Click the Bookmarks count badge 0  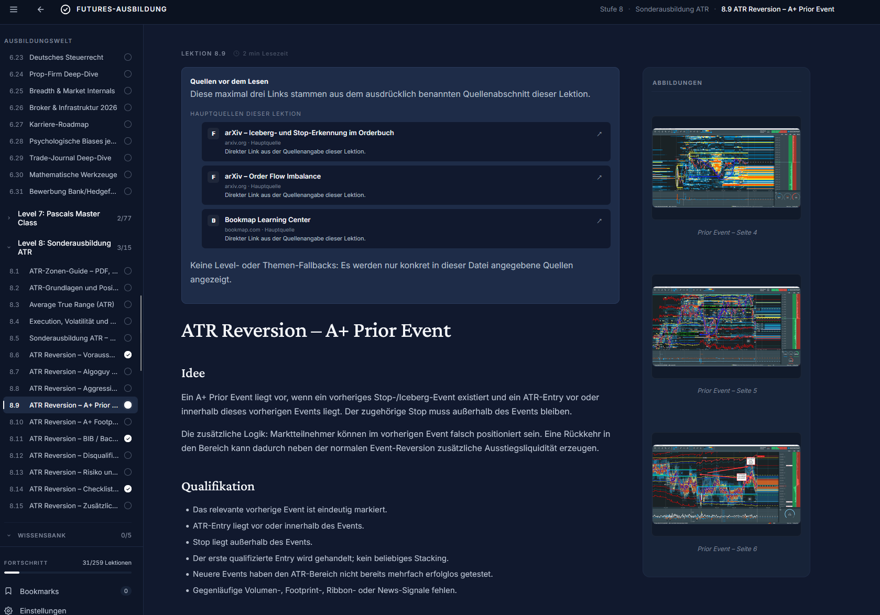pos(126,591)
